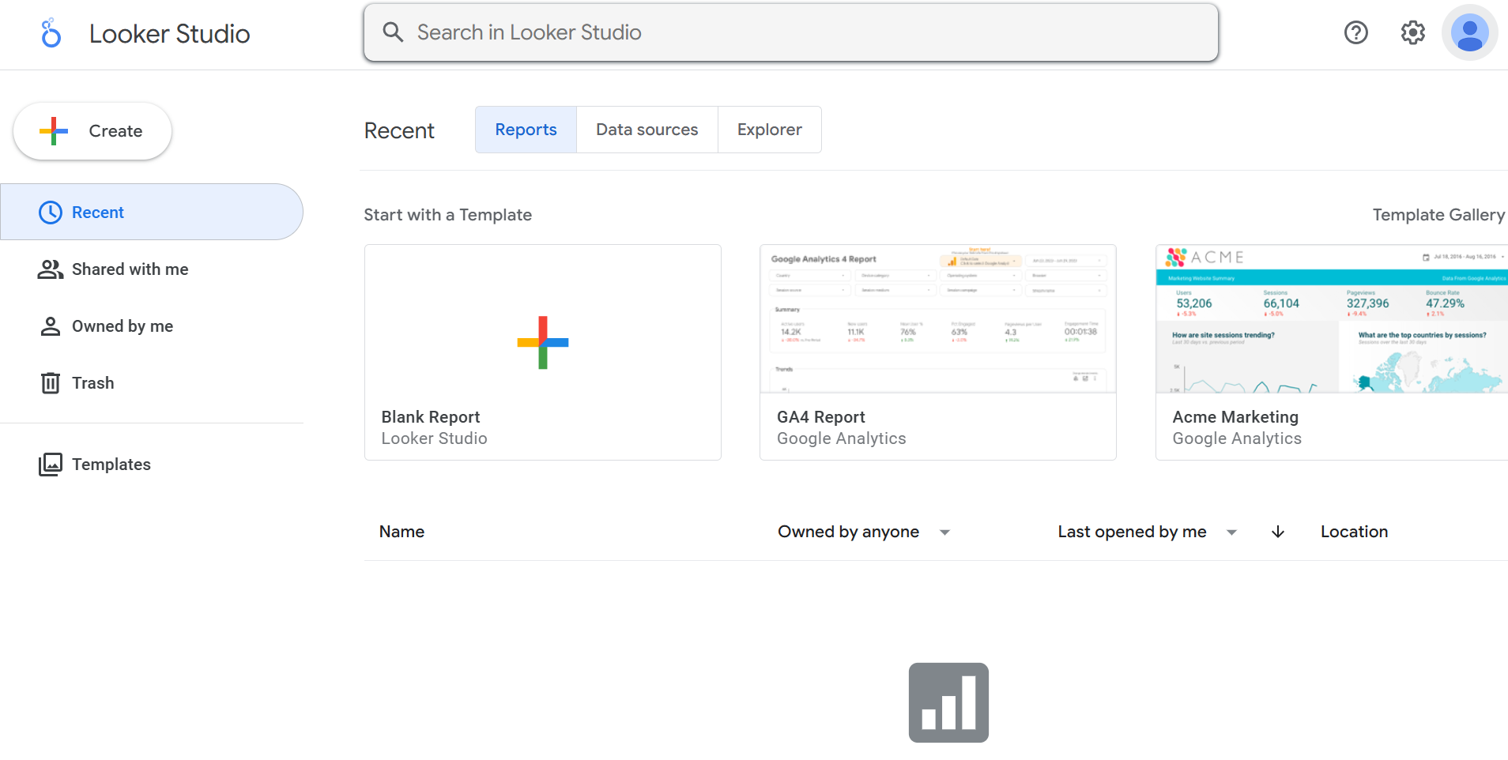The image size is (1508, 760).
Task: Open the Trash via its bin icon
Action: point(51,382)
